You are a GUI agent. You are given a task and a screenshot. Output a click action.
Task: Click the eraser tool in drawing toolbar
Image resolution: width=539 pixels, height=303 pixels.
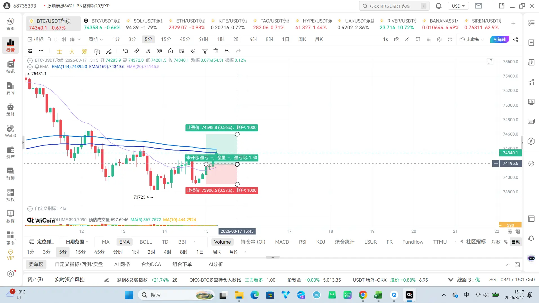point(148,51)
